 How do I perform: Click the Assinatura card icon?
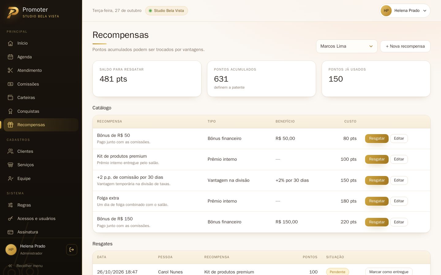(x=10, y=232)
